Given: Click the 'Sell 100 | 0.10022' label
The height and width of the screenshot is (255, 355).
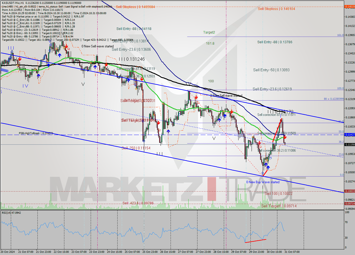Looking at the screenshot, I should pyautogui.click(x=278, y=193).
